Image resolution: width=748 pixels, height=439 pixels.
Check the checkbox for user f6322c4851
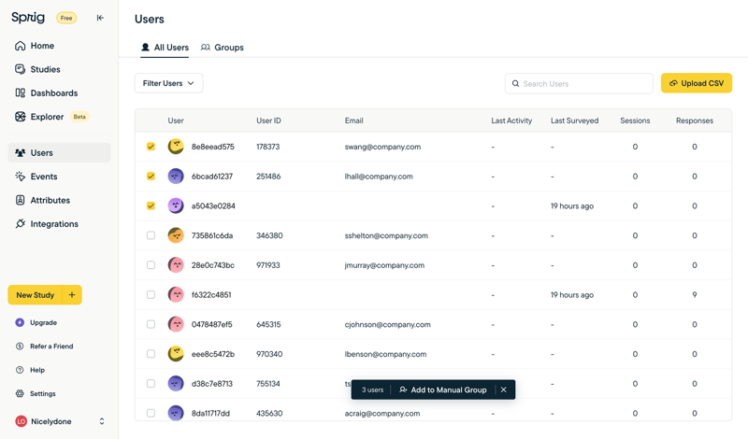coord(151,294)
